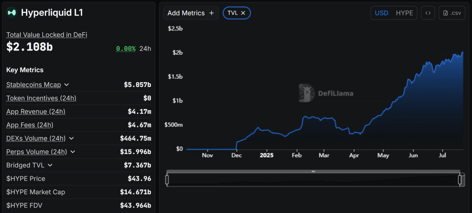472x213 pixels.
Task: Click the Key Metrics heading
Action: coord(25,70)
